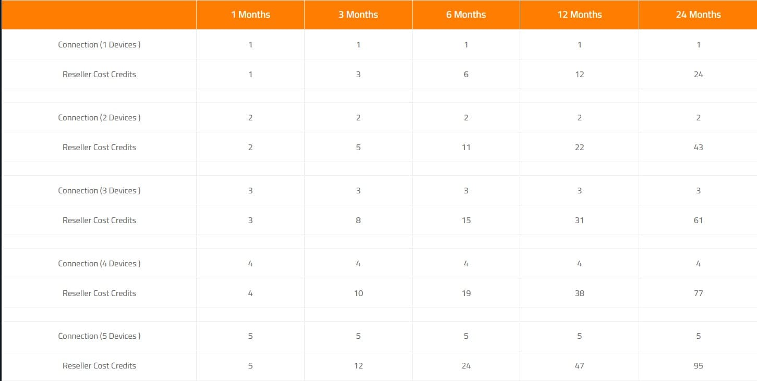
Task: Click the 38 credits cell for 12 months
Action: (579, 293)
